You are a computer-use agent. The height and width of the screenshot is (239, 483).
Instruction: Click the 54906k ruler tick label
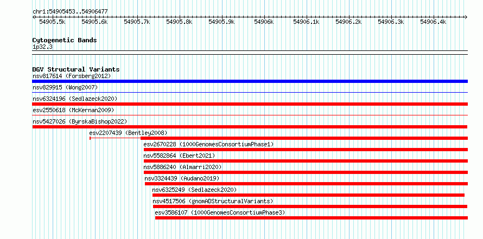point(264,22)
